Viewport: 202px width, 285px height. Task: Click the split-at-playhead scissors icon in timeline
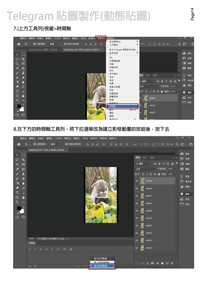pyautogui.click(x=65, y=249)
